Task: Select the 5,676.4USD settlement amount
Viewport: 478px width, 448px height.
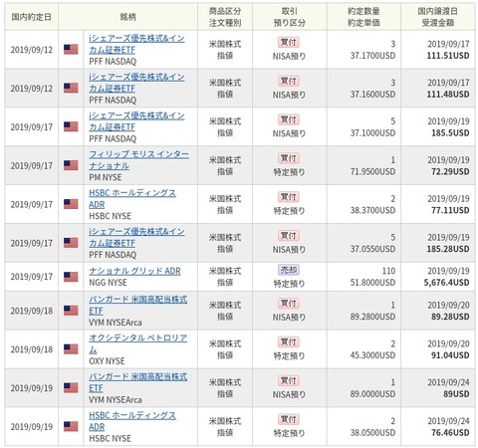Action: coord(446,283)
